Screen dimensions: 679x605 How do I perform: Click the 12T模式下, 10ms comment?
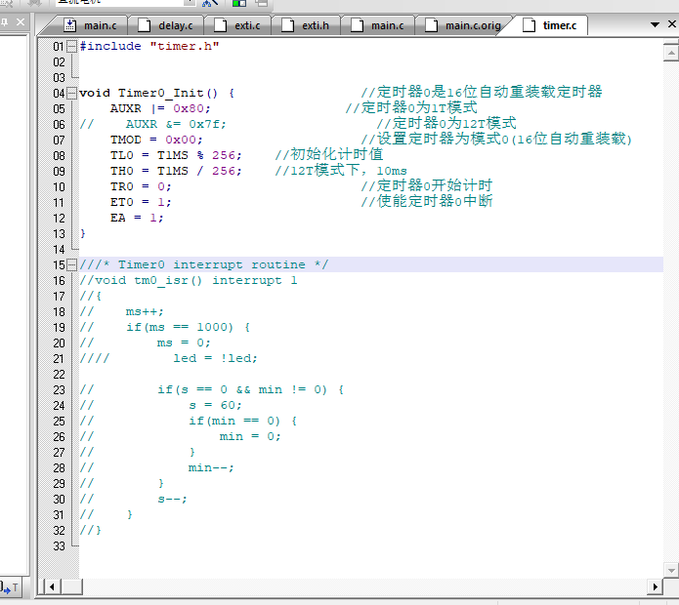click(x=341, y=170)
